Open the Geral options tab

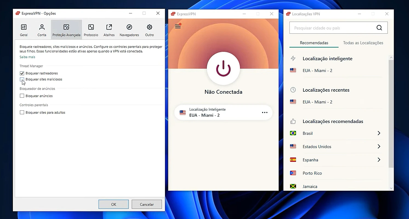point(24,30)
